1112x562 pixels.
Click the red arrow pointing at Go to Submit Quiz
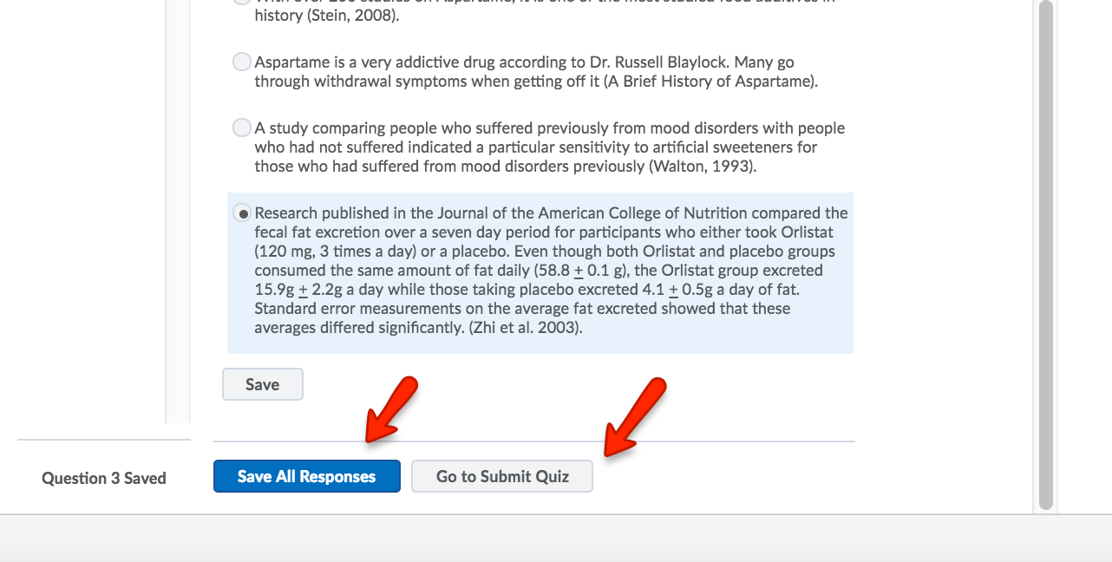(x=634, y=415)
